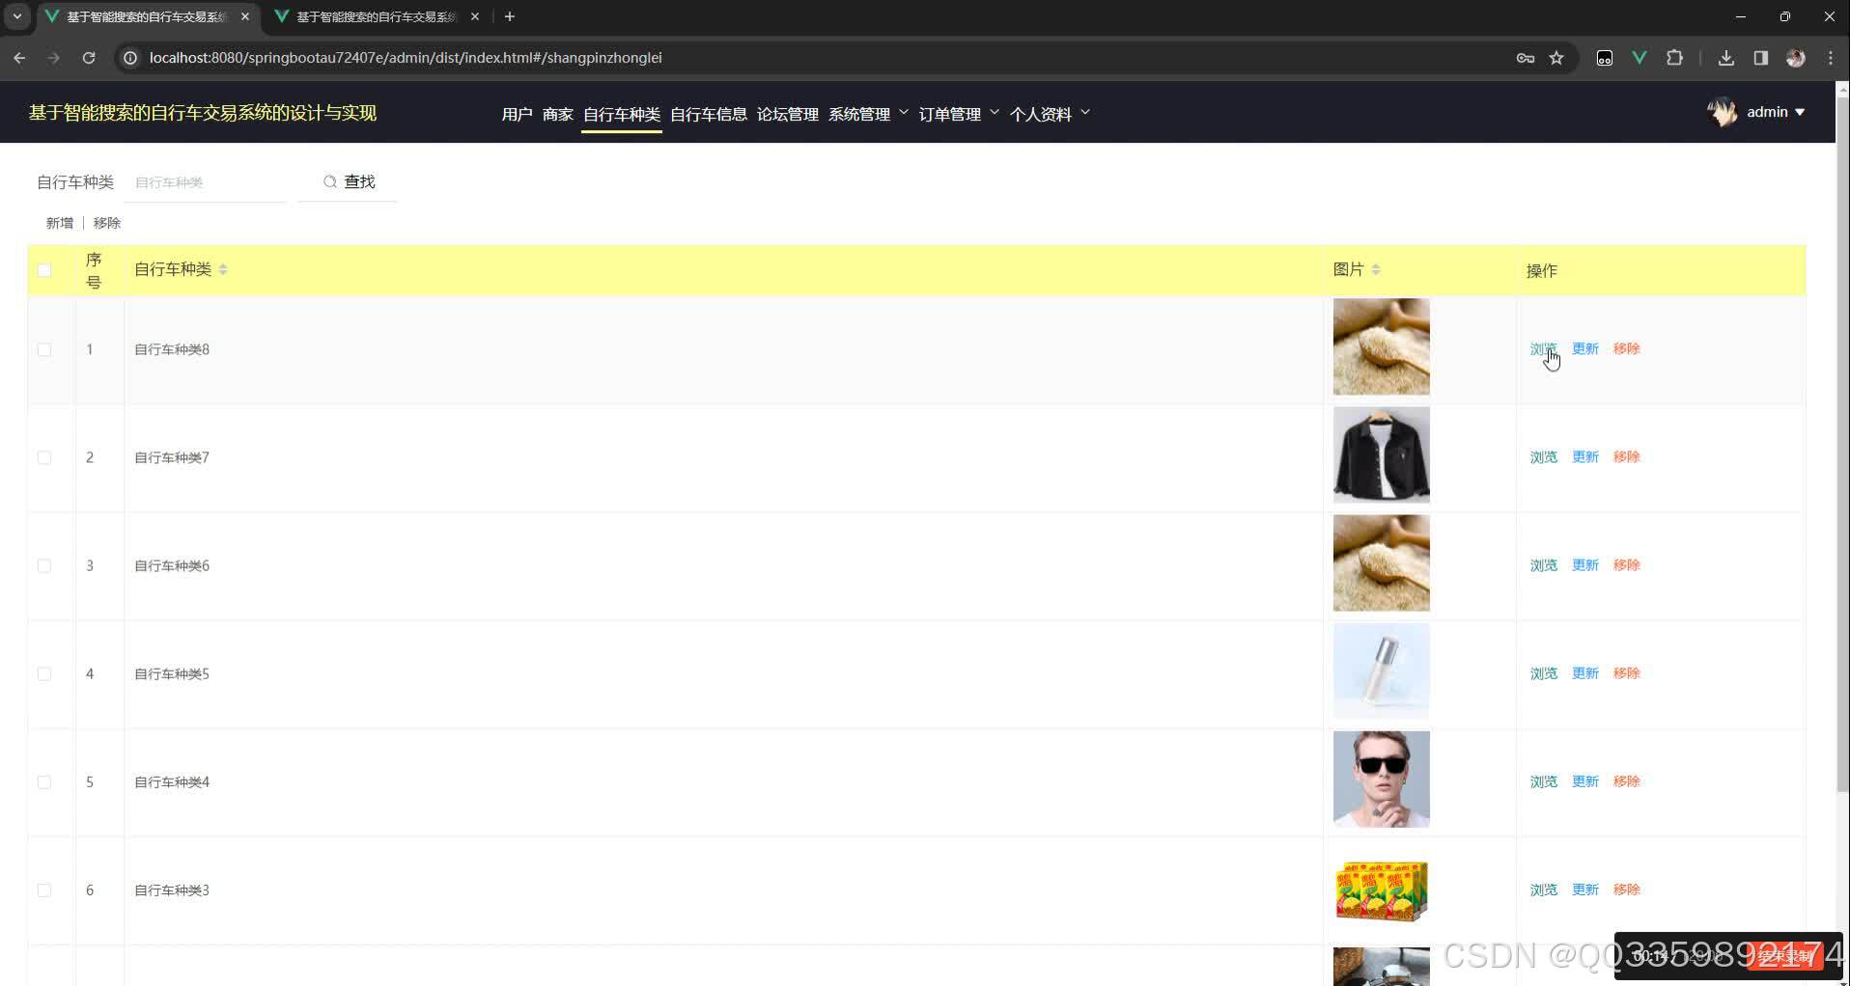Click the site title 基于智能搜索的自行车交易系统
The width and height of the screenshot is (1850, 986).
[203, 113]
